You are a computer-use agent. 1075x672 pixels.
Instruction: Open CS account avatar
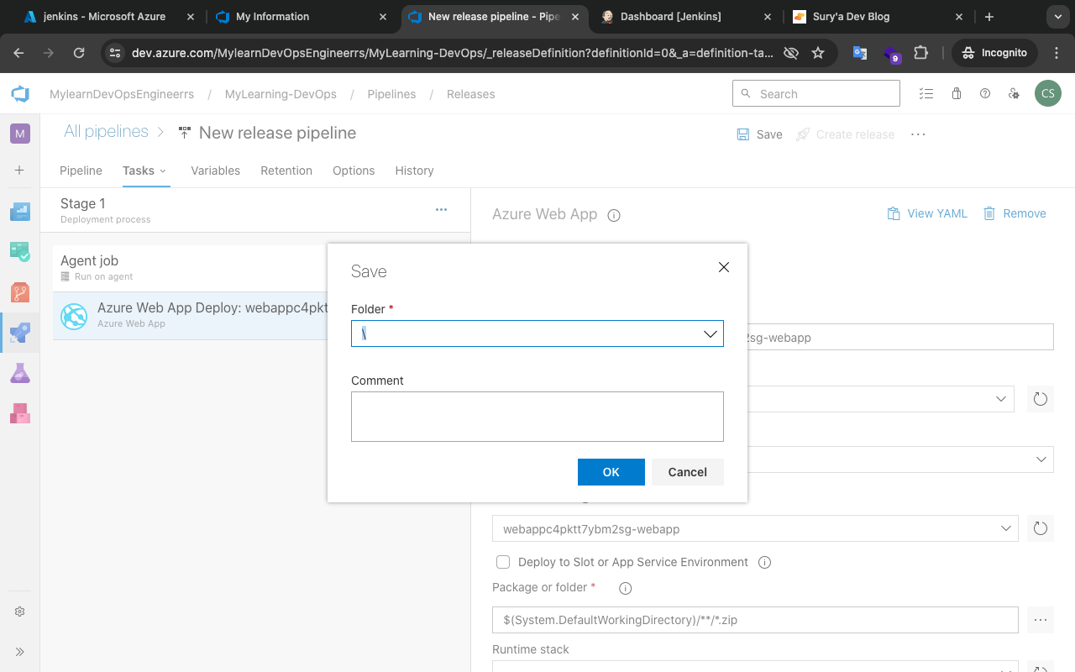coord(1048,94)
